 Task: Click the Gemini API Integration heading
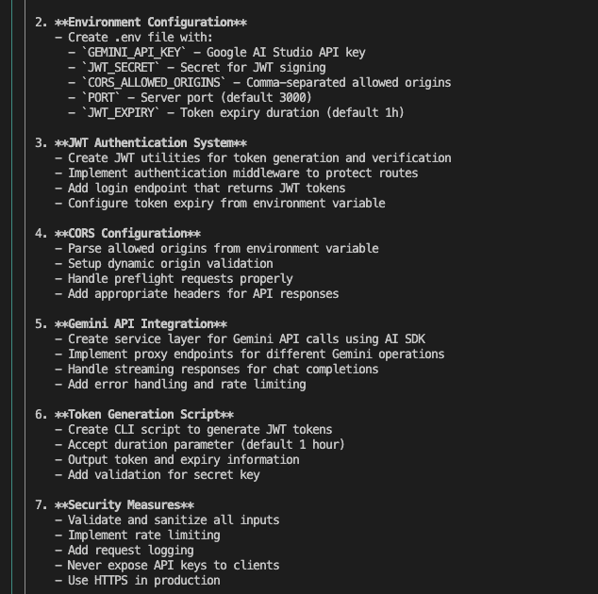[131, 323]
